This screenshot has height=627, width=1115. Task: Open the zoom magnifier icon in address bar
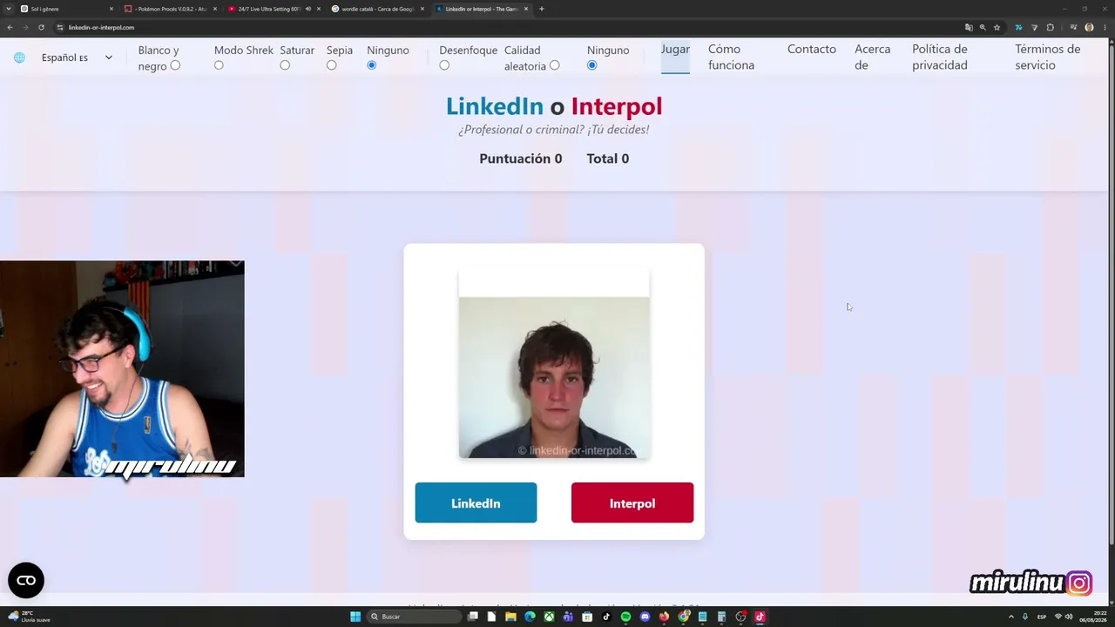(x=983, y=27)
